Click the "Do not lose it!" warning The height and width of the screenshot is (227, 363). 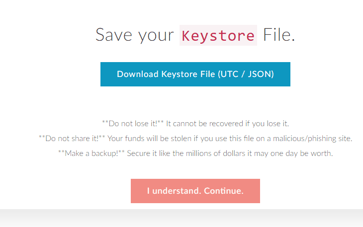click(x=133, y=123)
